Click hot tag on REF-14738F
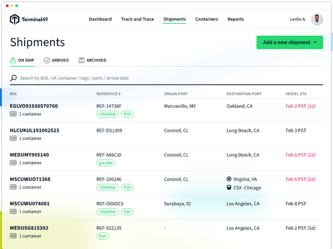 click(x=127, y=114)
